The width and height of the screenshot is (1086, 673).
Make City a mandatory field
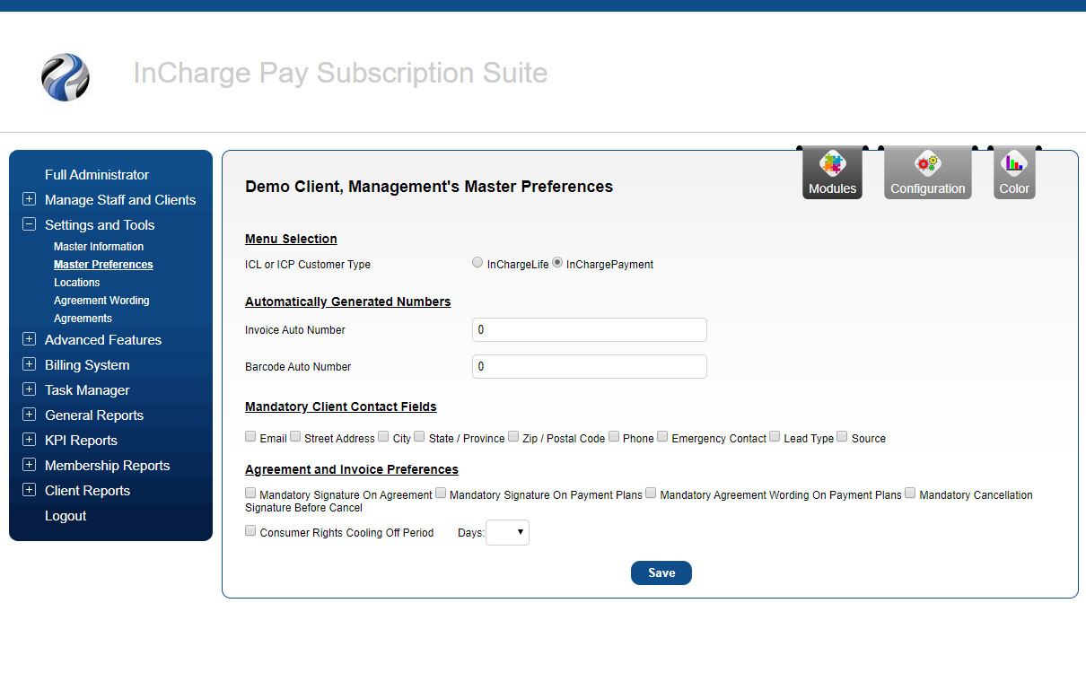[383, 437]
